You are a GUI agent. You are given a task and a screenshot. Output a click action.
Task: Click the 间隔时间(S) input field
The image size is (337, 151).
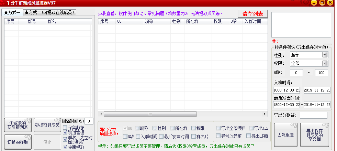89,121
